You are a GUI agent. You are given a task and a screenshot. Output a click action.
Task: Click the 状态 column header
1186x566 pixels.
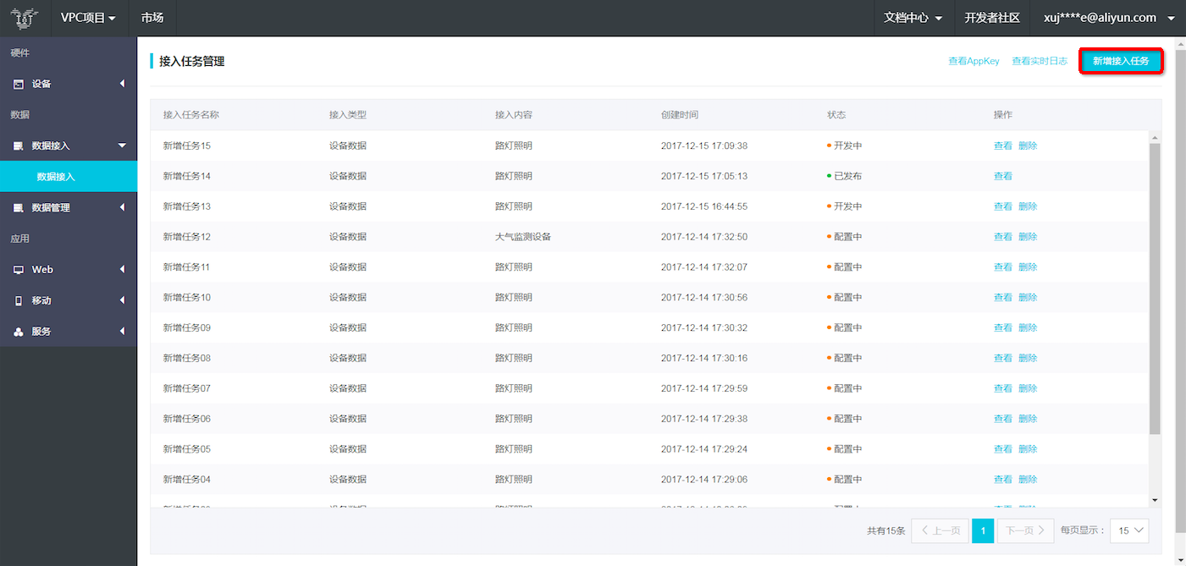[x=836, y=115]
